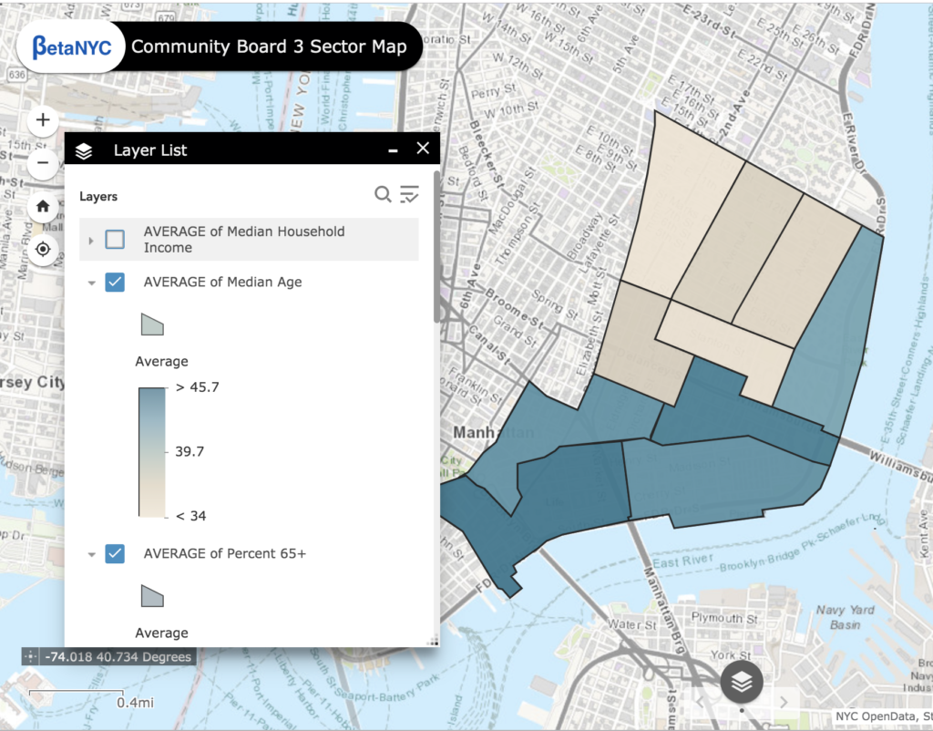This screenshot has width=933, height=731.
Task: Select the home extent icon
Action: point(42,206)
